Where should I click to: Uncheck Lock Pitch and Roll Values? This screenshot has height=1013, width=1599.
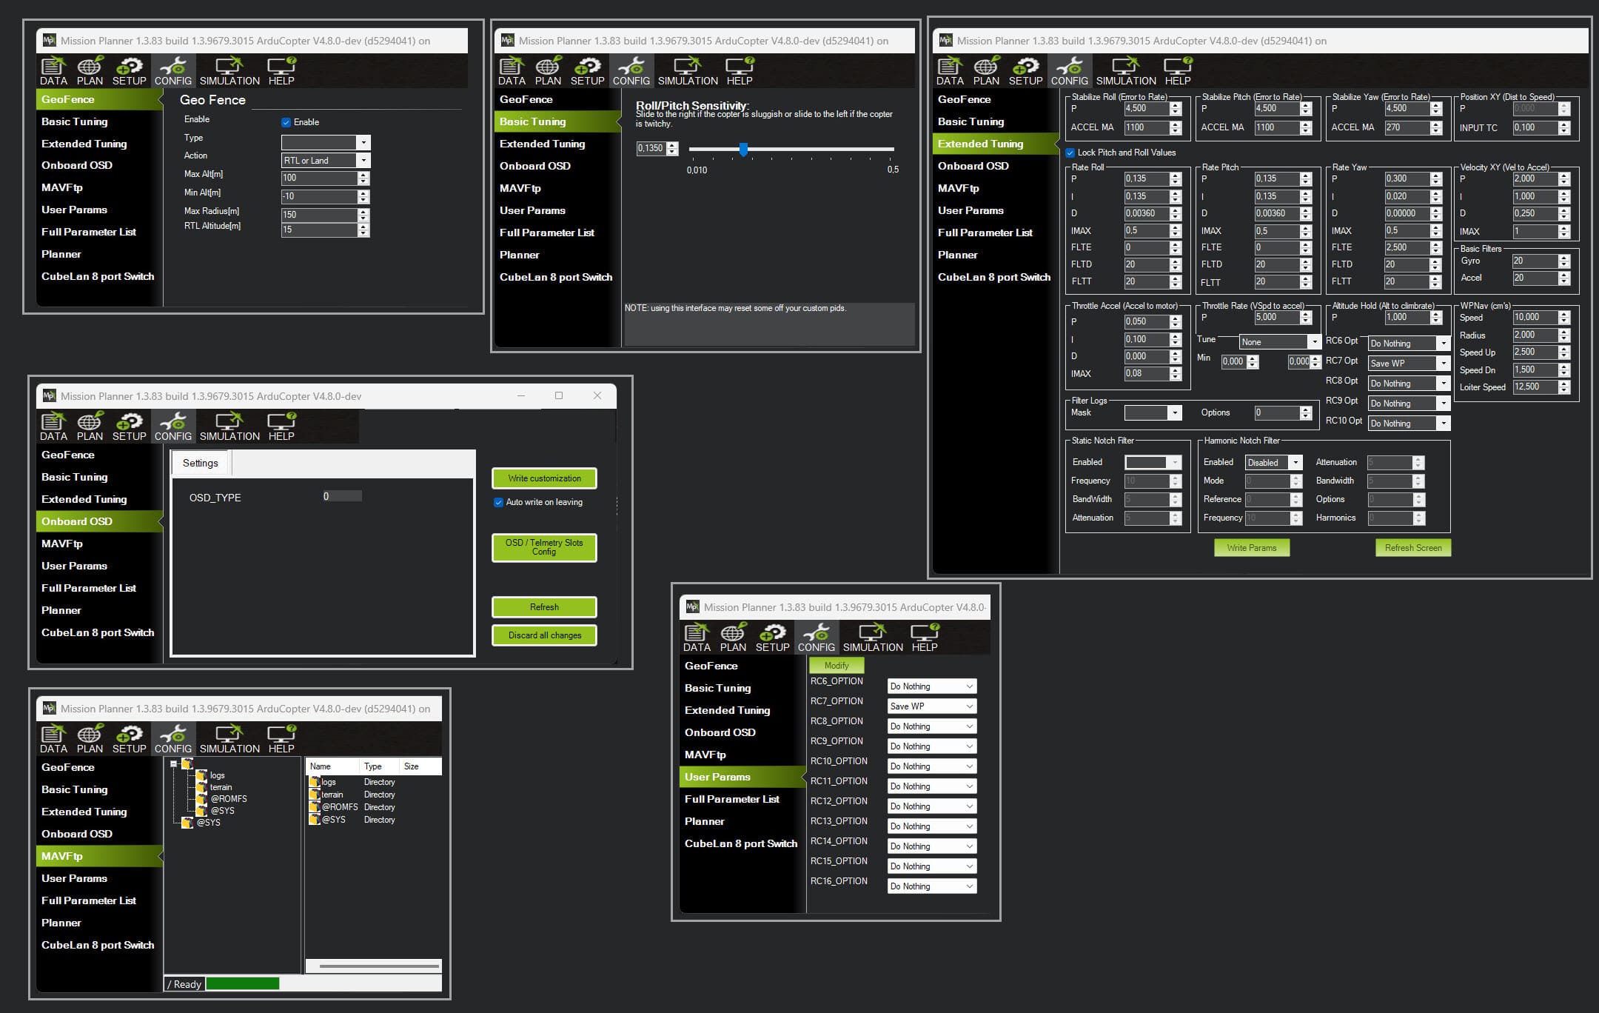pos(1070,153)
